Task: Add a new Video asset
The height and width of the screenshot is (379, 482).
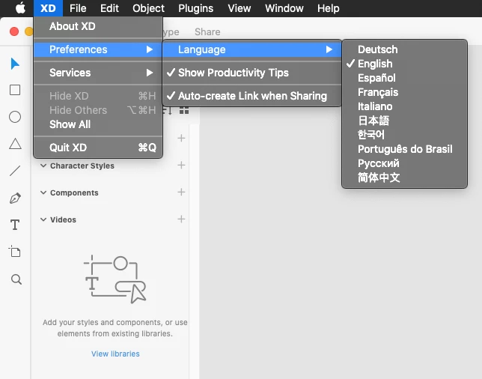Action: coord(181,219)
